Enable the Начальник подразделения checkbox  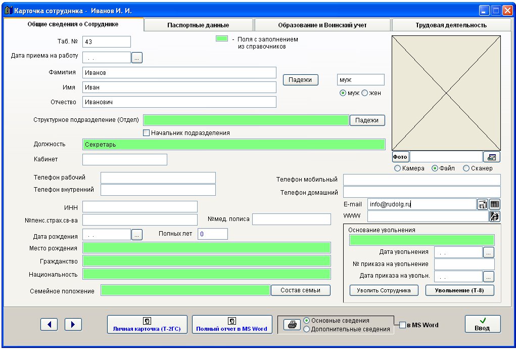coord(147,133)
